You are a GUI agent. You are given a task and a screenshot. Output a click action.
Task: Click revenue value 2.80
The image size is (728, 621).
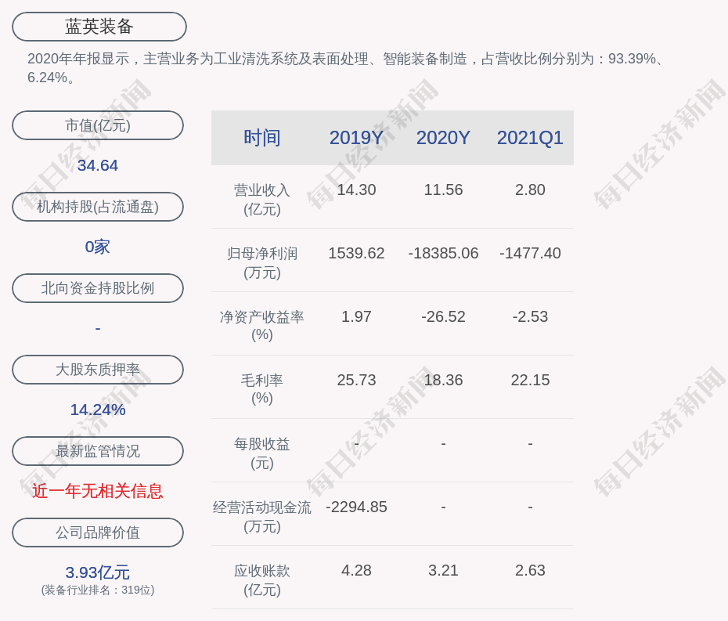(x=530, y=190)
